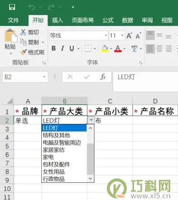Click the Format Painter brush icon
This screenshot has width=178, height=200.
24,52
